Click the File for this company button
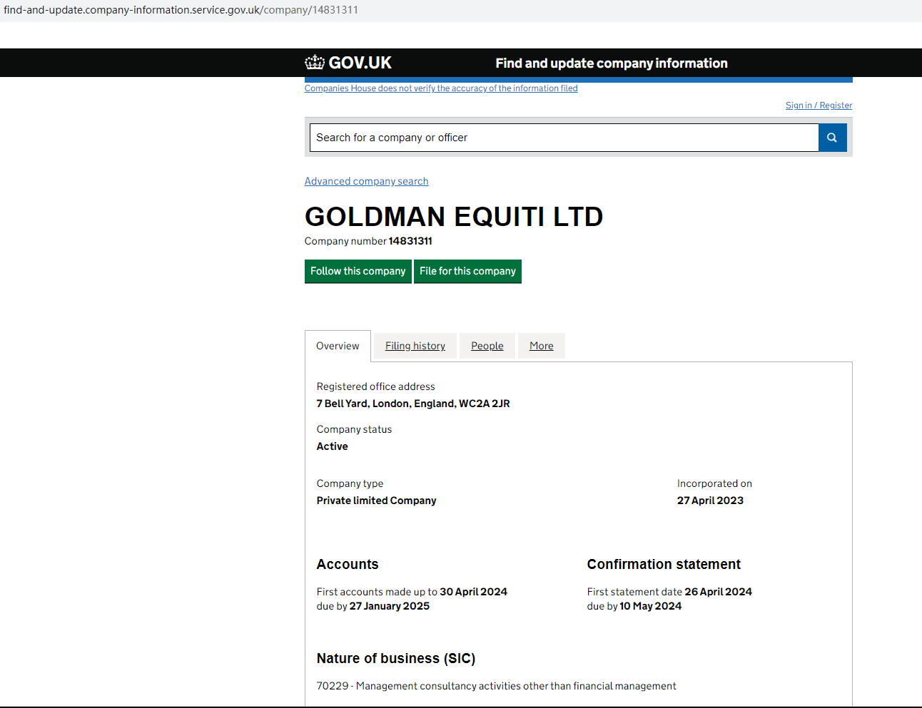The width and height of the screenshot is (922, 708). 467,271
